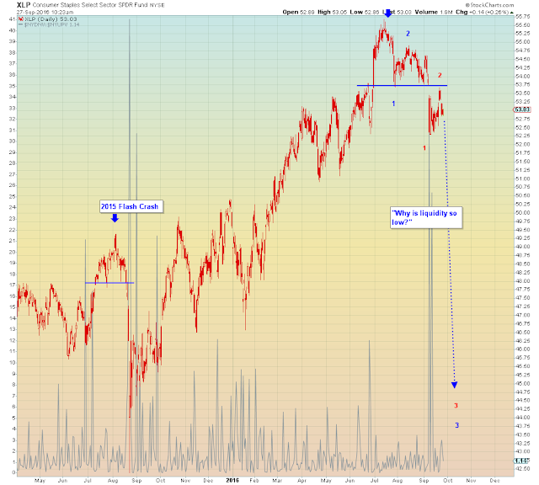The height and width of the screenshot is (485, 539).
Task: Click the 42.50 price on the right axis
Action: click(x=523, y=468)
